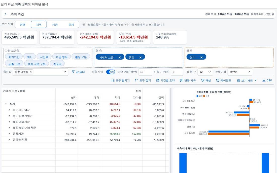Image resolution: width=277 pixels, height=173 pixels.
Task: Remove the 순현금흐름 measure tag
Action: (x=31, y=72)
